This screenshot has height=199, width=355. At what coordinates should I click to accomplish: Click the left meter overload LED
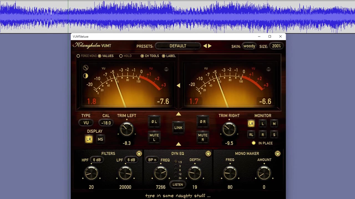pyautogui.click(x=166, y=69)
